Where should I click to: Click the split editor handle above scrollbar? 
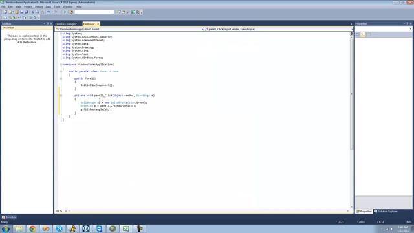pos(351,34)
